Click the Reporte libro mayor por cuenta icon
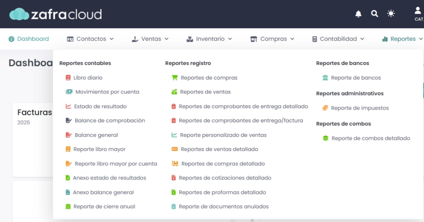This screenshot has width=424, height=222. pyautogui.click(x=69, y=163)
